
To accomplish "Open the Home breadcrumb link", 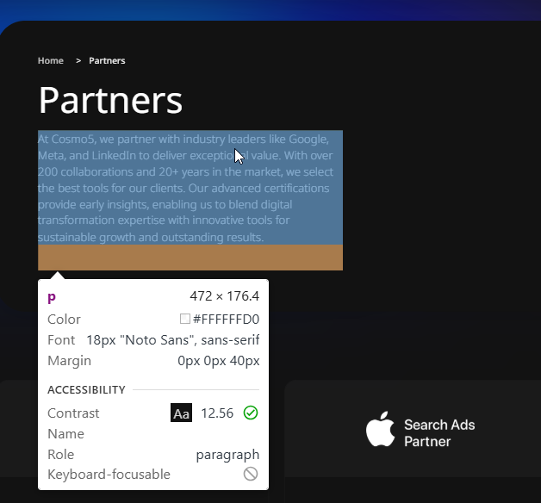I will click(x=50, y=60).
